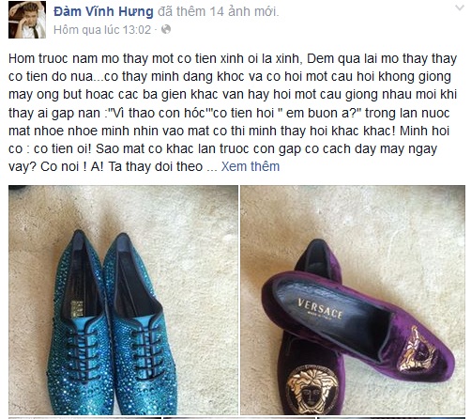The width and height of the screenshot is (471, 419).
Task: Click the public globe privacy icon
Action: point(166,29)
